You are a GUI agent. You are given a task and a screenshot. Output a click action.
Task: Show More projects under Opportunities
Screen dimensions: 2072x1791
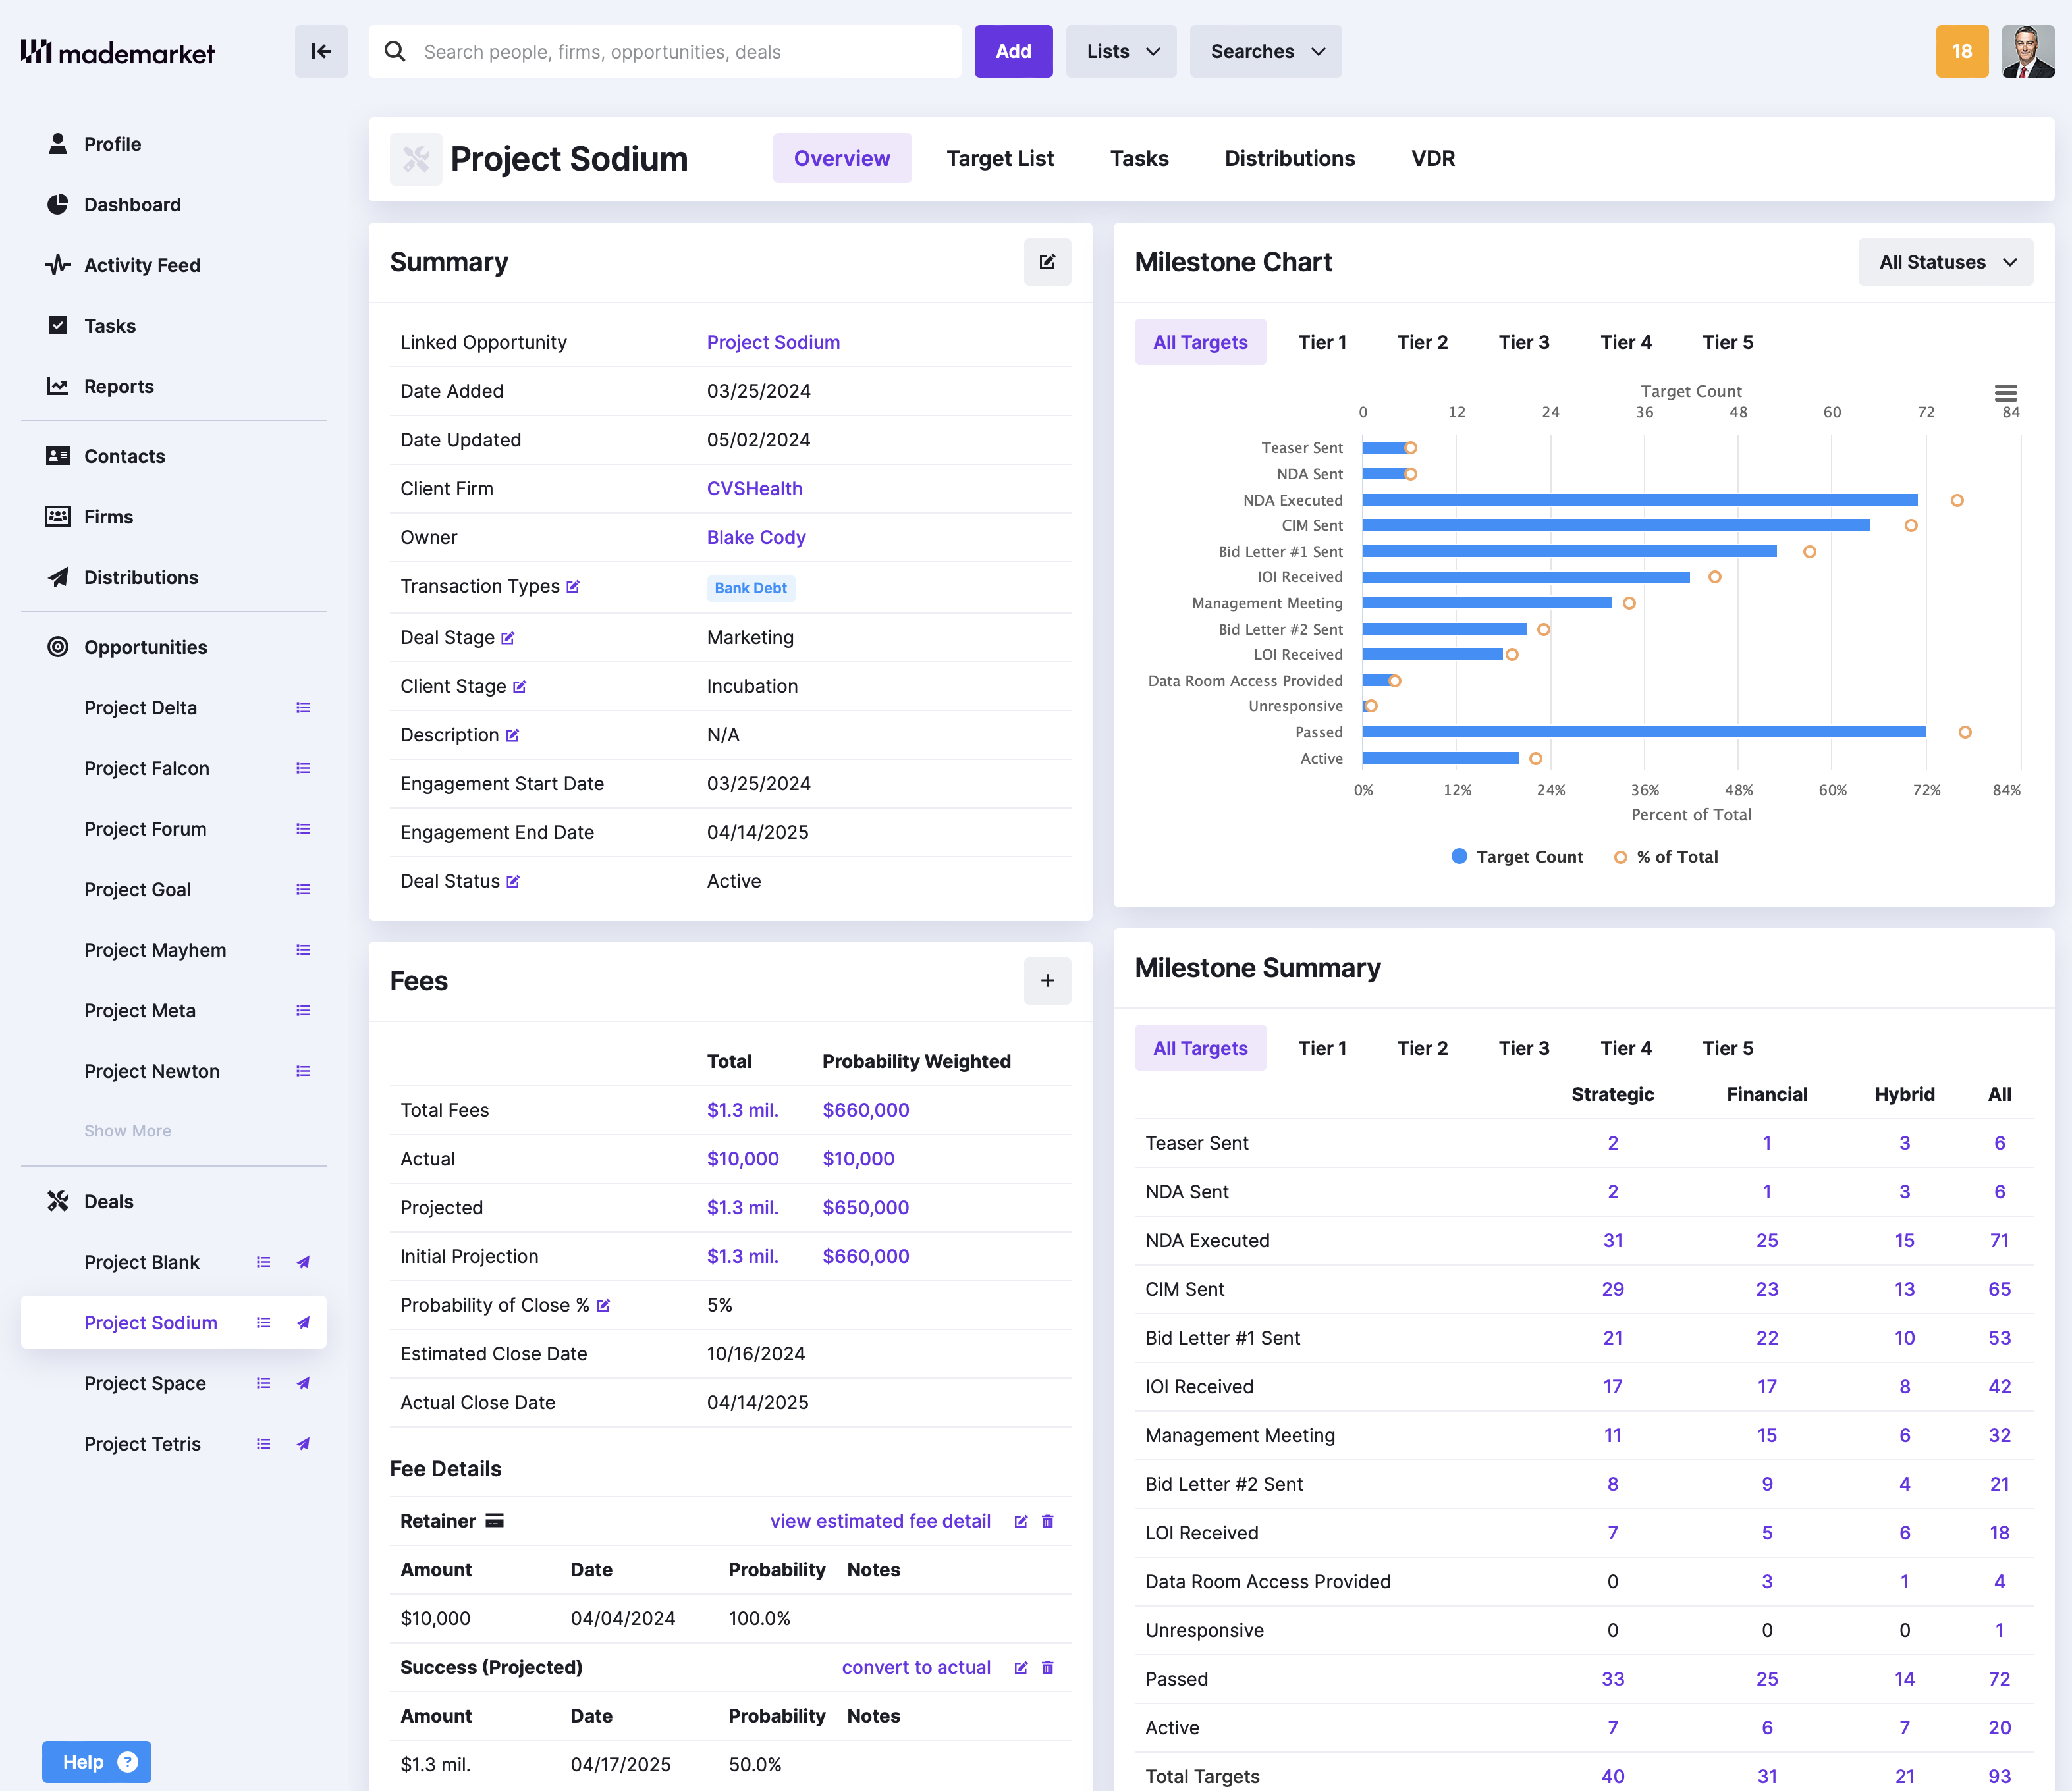(127, 1130)
